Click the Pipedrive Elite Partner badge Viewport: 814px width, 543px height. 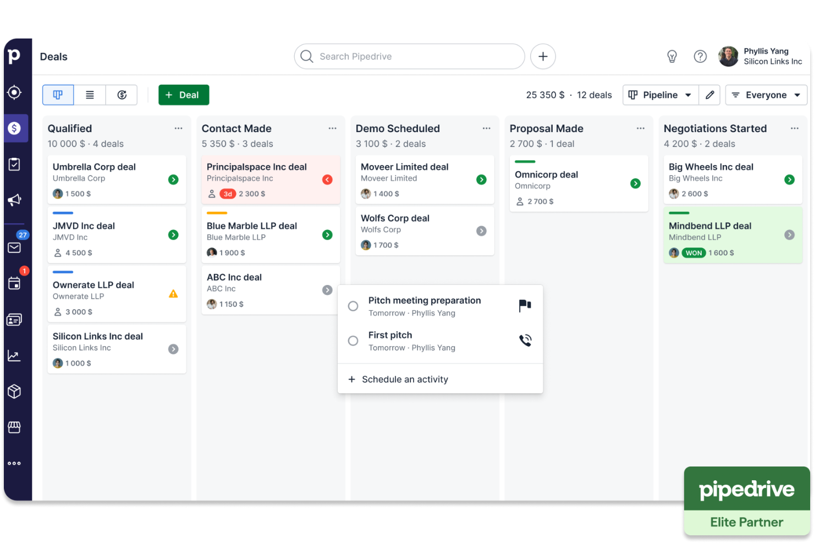click(x=747, y=501)
